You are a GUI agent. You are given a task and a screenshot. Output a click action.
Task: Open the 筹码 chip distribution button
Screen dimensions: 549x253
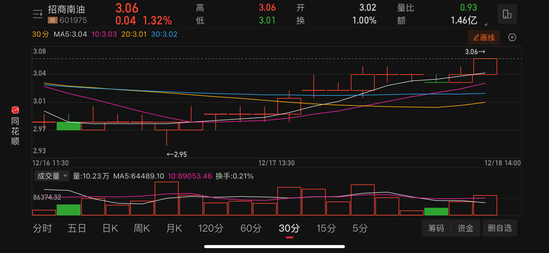(436, 228)
